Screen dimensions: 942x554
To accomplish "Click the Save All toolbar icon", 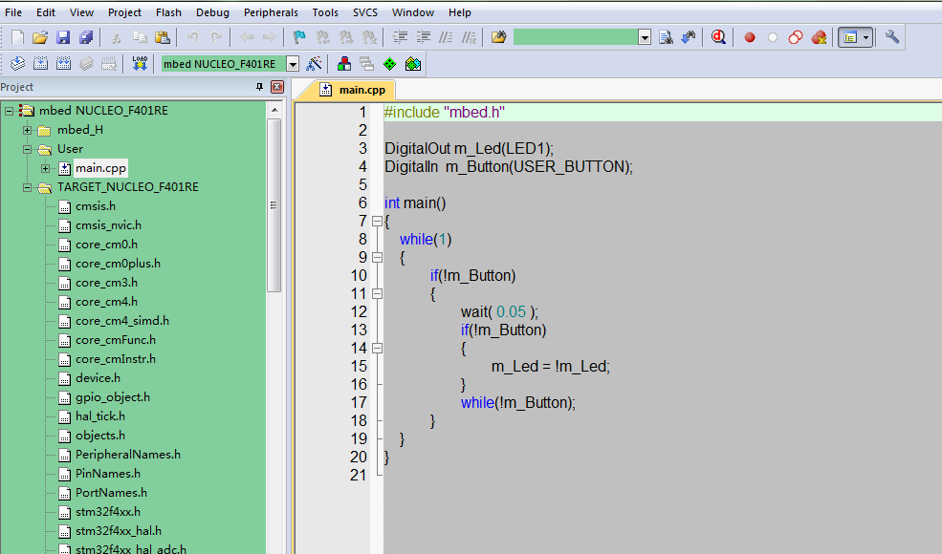I will tap(86, 37).
